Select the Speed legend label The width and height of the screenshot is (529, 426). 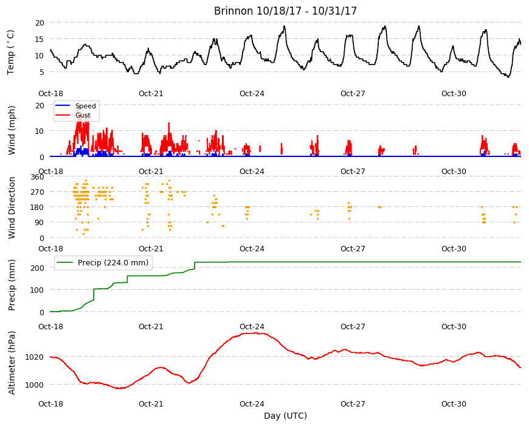click(x=85, y=106)
